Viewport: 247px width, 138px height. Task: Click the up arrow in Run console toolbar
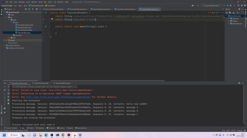(8, 87)
